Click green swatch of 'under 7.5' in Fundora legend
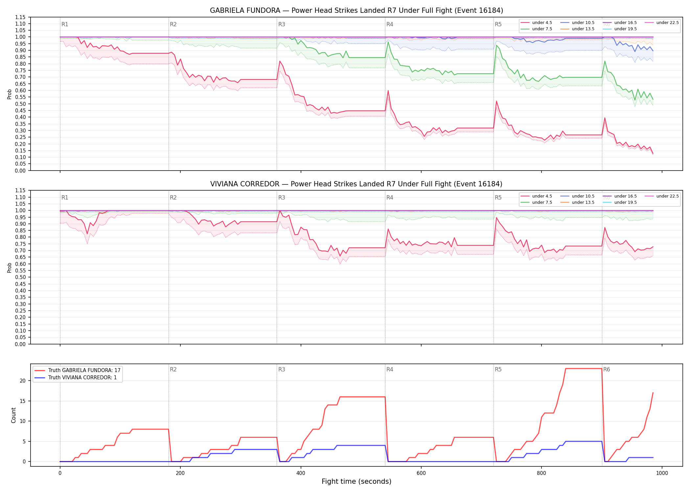The width and height of the screenshot is (690, 493). click(525, 29)
